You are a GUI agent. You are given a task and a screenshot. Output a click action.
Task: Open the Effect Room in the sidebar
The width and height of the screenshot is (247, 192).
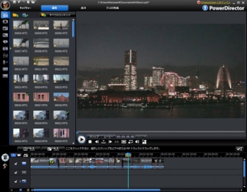[x=5, y=22]
